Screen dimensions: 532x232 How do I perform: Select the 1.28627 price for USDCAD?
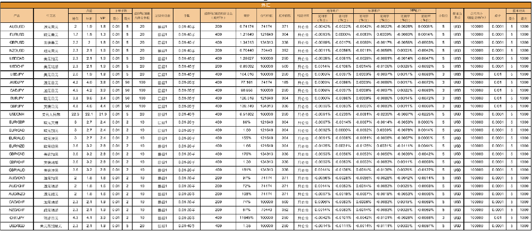coord(246,57)
